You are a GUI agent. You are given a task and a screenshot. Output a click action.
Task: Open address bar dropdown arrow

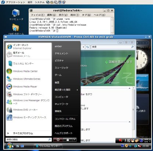tap(83, 47)
